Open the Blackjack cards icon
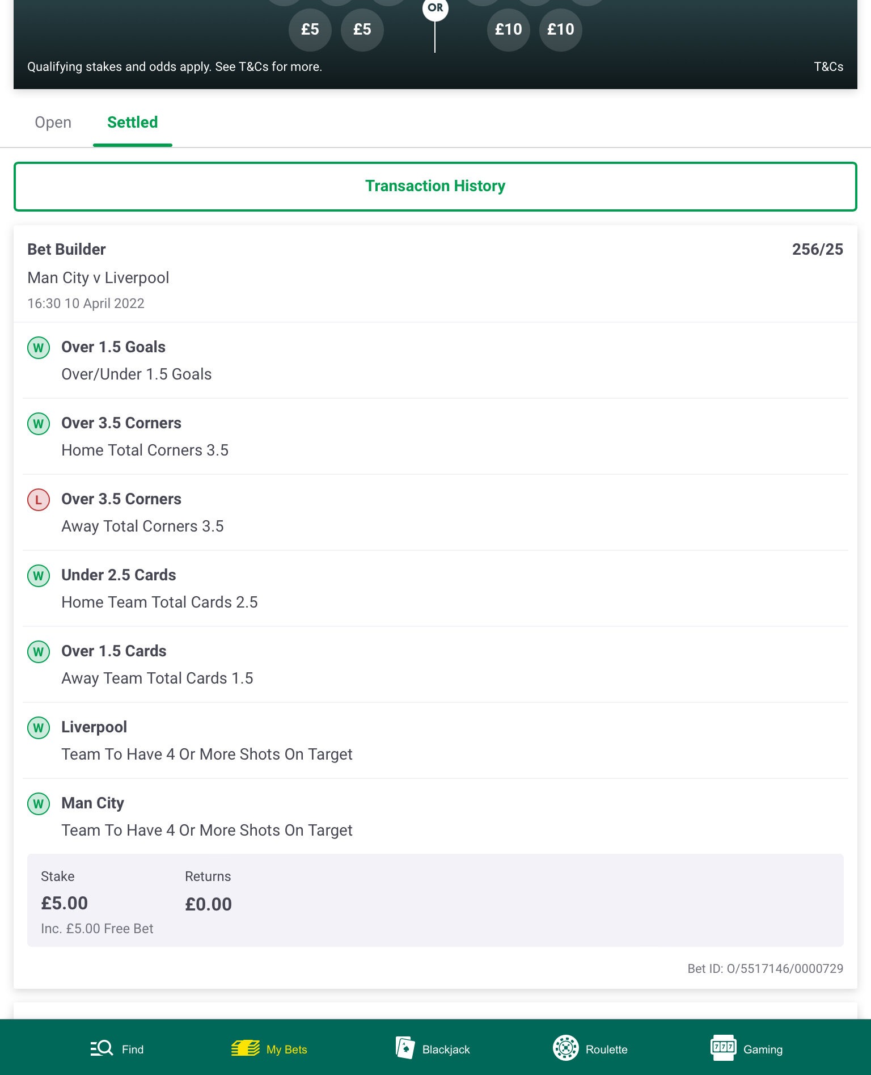This screenshot has width=871, height=1075. 405,1048
